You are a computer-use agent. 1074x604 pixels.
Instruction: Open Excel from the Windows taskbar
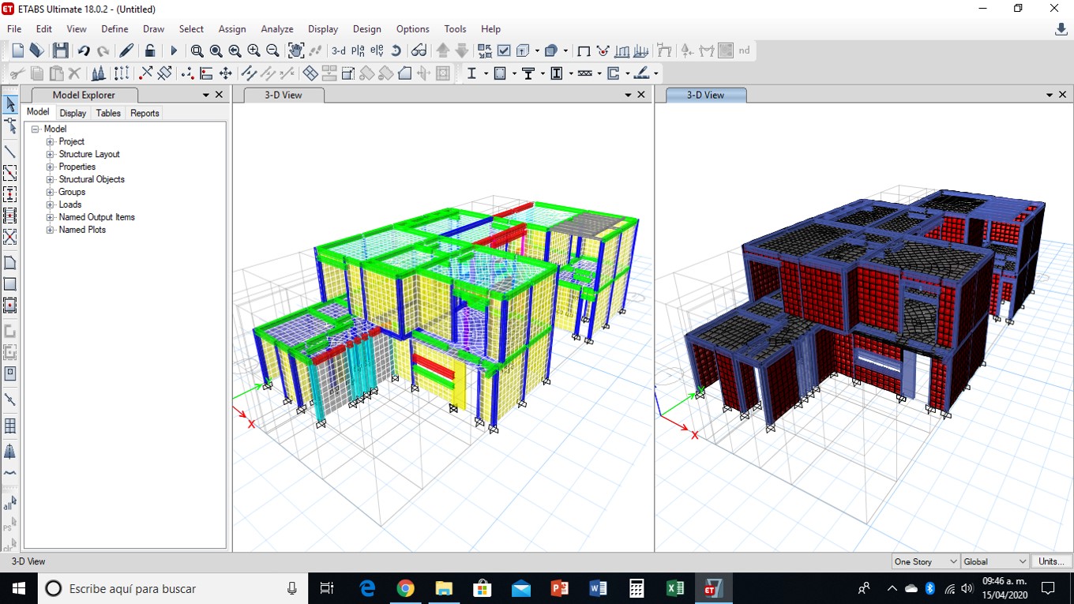674,588
